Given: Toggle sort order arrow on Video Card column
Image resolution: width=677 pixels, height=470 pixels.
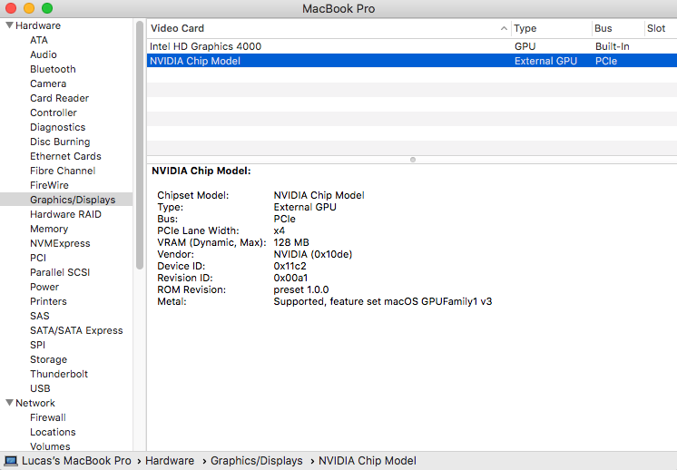Looking at the screenshot, I should click(504, 28).
